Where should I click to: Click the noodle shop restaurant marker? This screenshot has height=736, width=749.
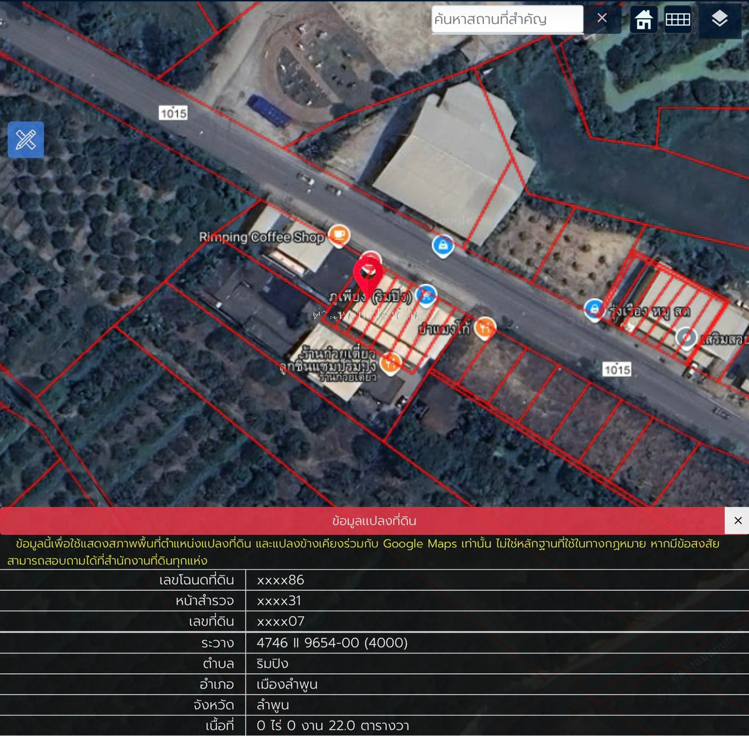pyautogui.click(x=390, y=362)
